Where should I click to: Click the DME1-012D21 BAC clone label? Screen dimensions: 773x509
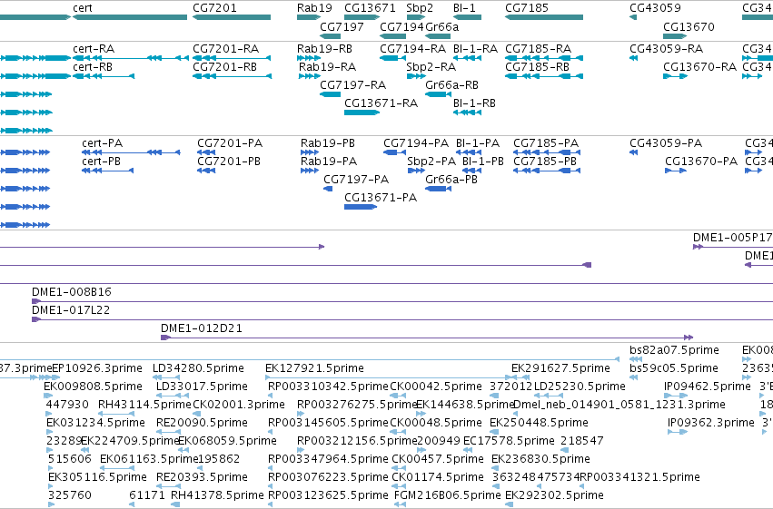pyautogui.click(x=202, y=328)
